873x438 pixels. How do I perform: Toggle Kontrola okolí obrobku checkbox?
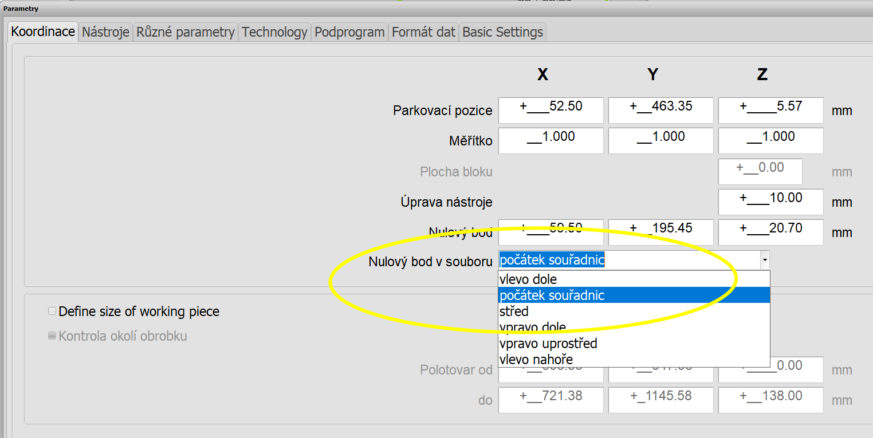(53, 336)
